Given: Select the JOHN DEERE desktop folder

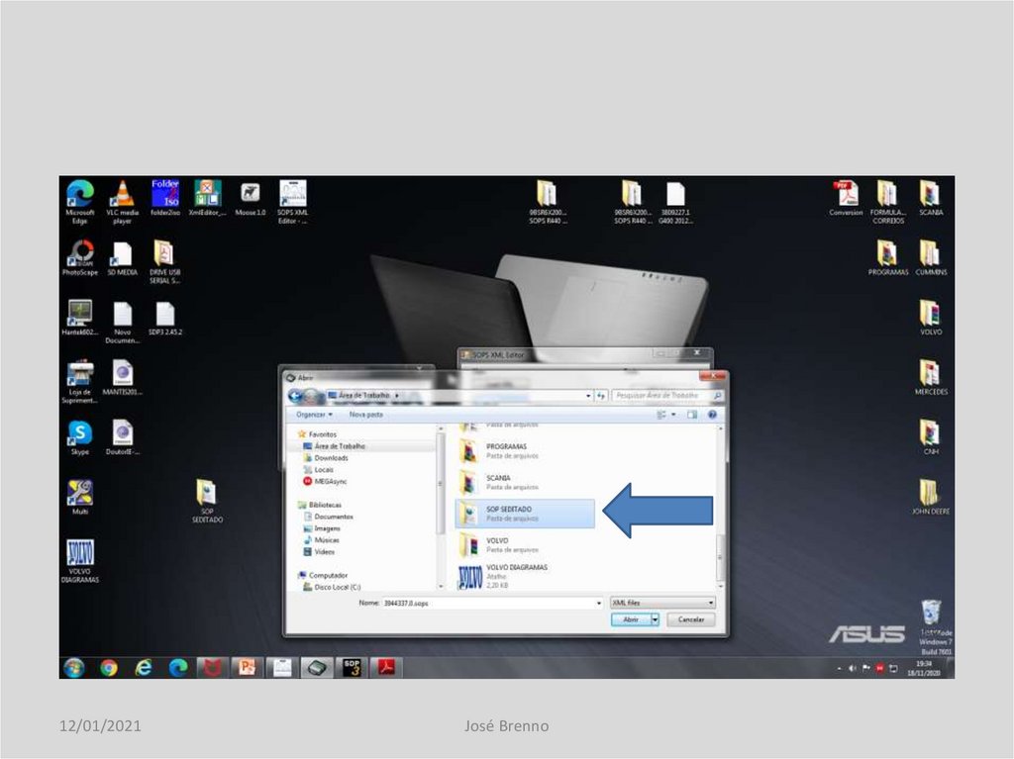Looking at the screenshot, I should [x=931, y=497].
